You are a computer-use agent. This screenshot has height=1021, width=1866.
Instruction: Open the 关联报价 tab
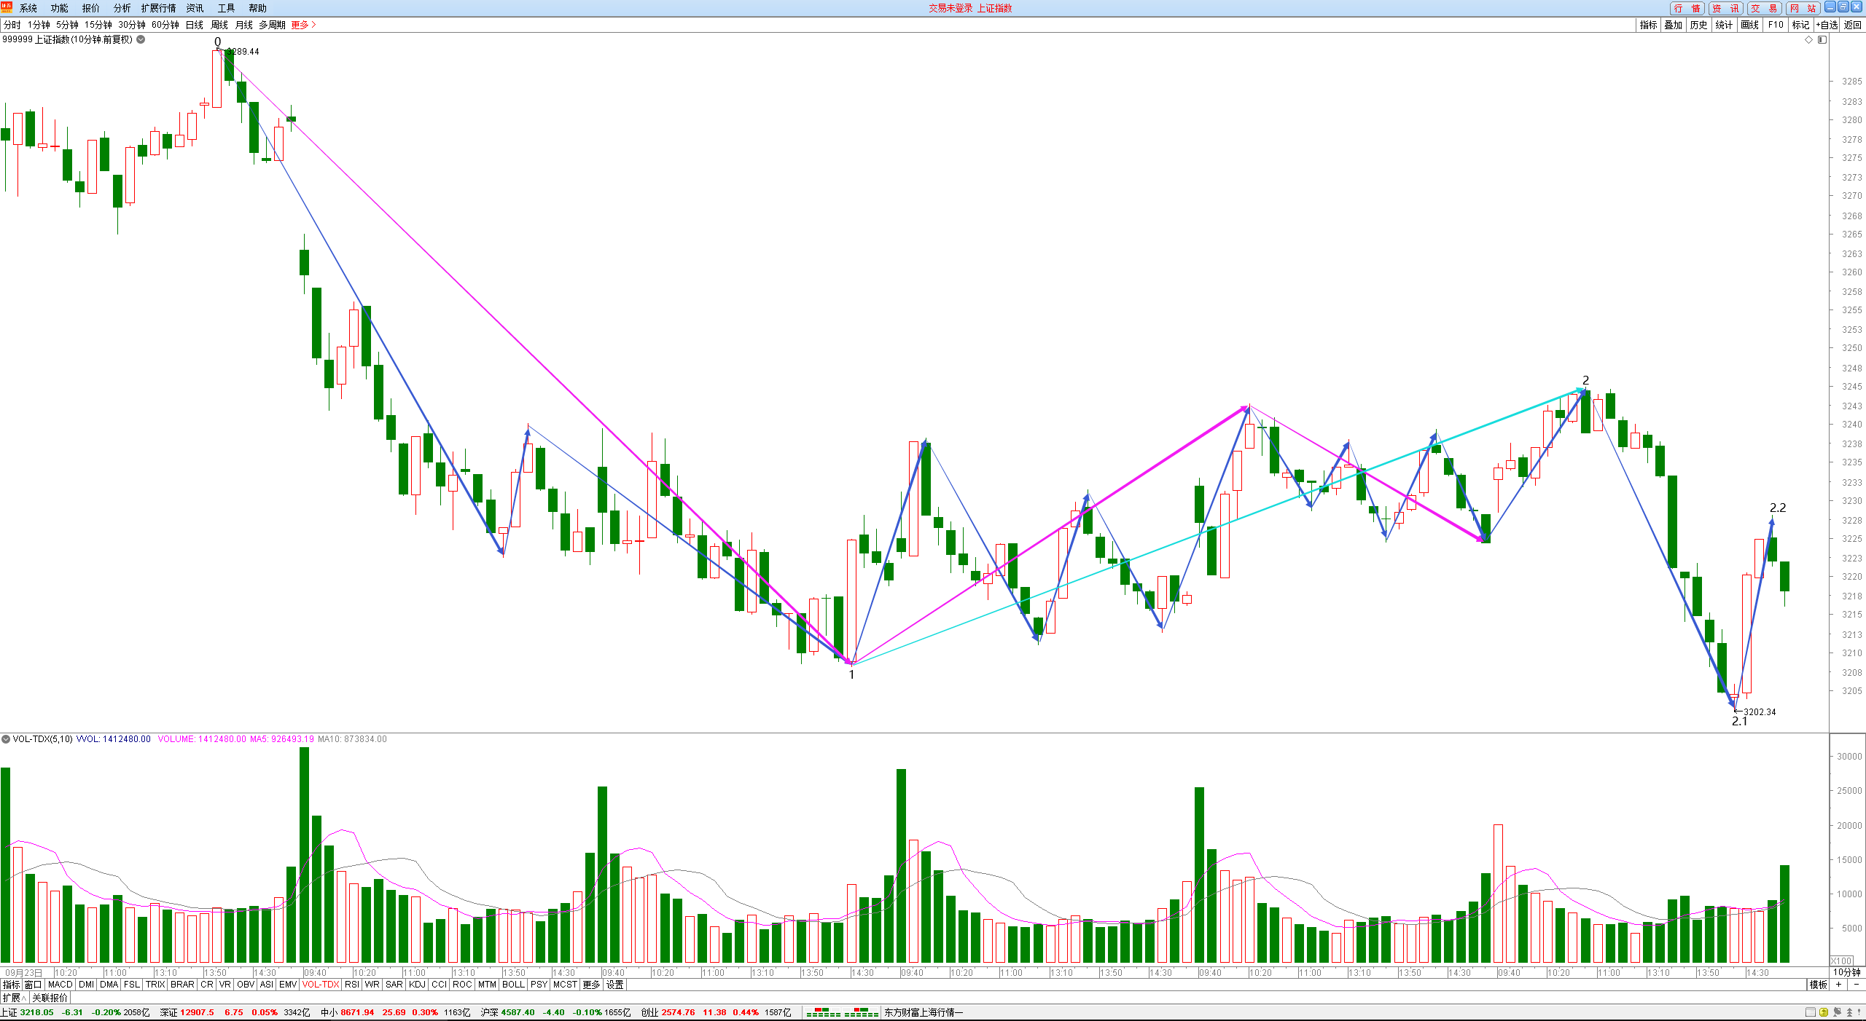click(50, 998)
